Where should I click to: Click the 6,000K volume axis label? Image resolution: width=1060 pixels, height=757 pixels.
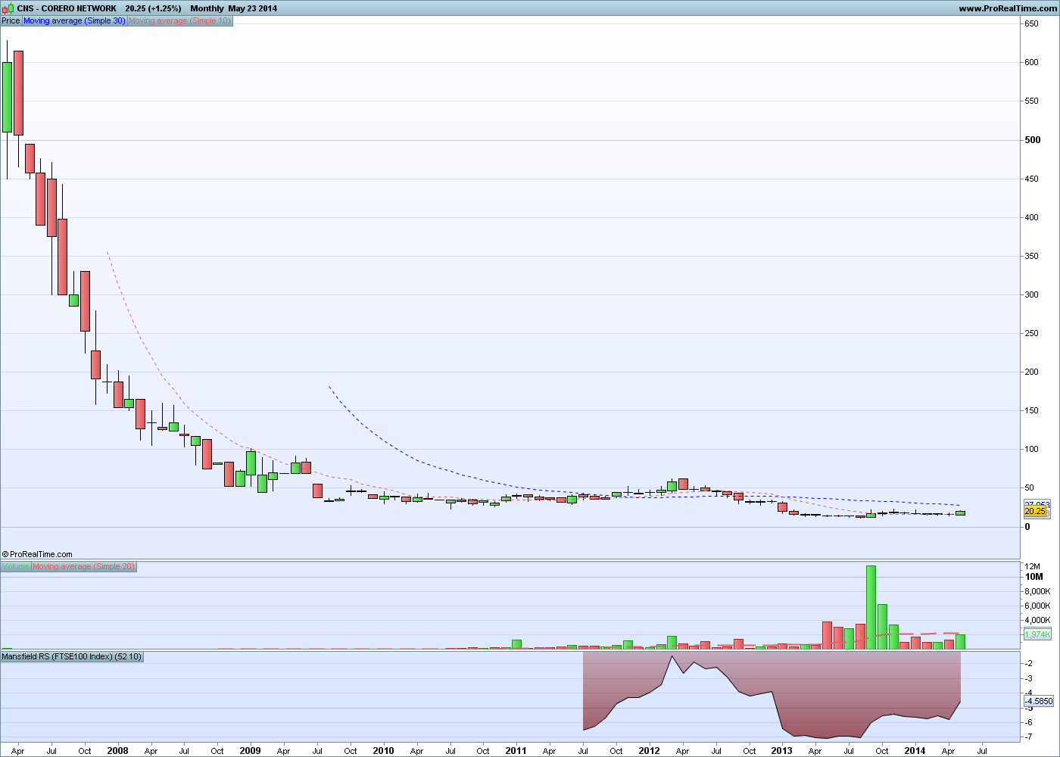pos(1037,606)
